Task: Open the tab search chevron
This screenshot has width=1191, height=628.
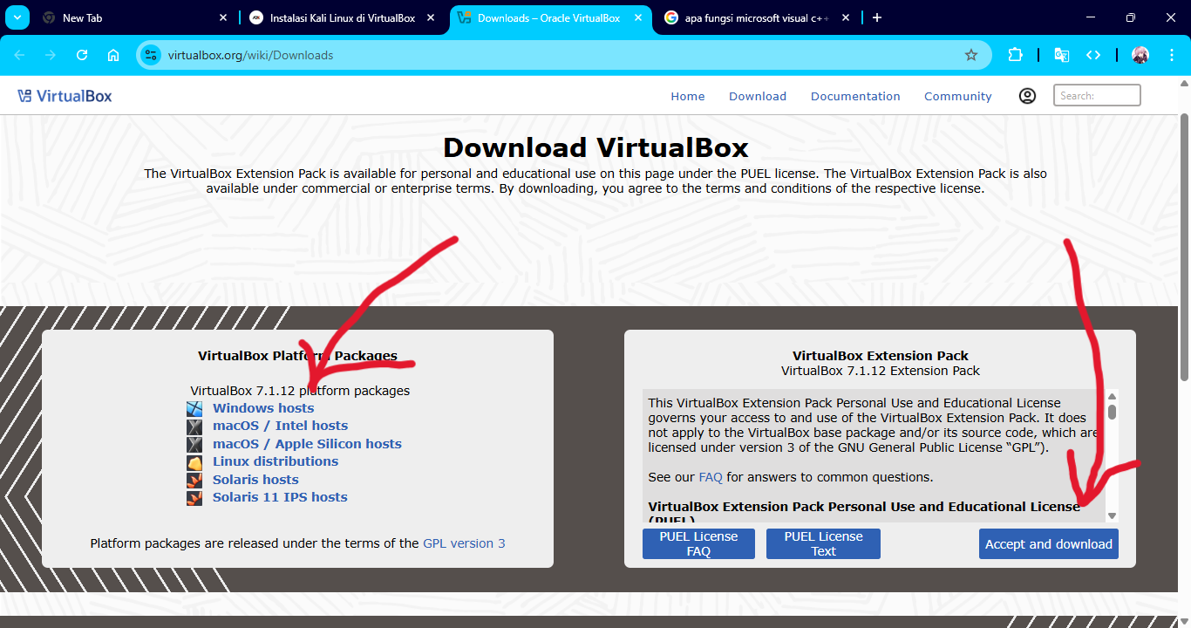Action: click(17, 17)
